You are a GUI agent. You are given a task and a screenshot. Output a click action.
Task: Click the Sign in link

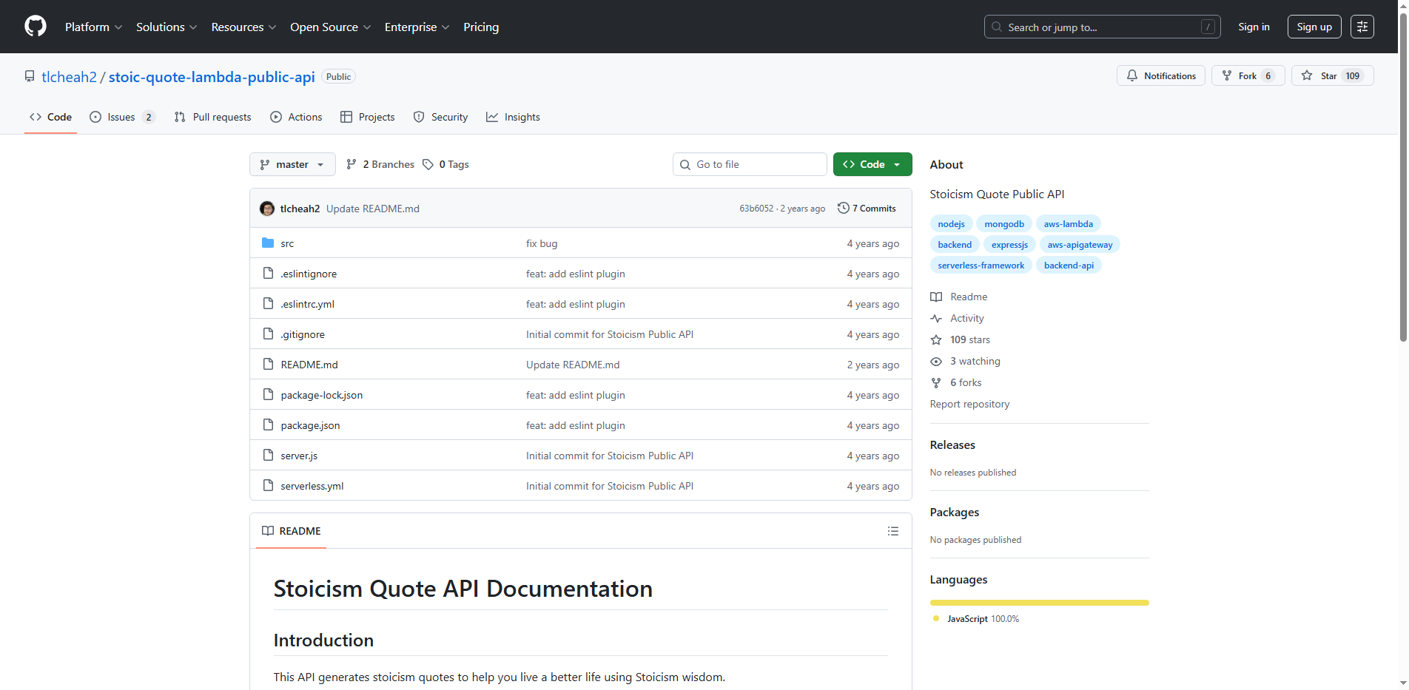(x=1254, y=27)
